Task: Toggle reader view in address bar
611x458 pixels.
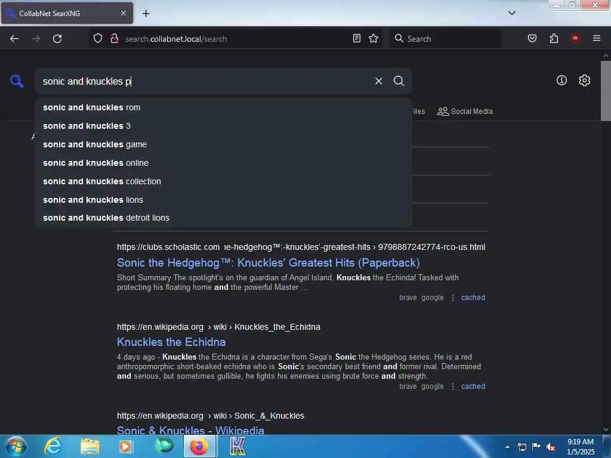Action: coord(357,38)
